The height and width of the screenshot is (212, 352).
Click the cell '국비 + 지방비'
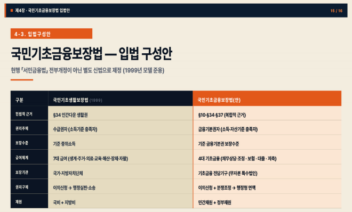click(x=121, y=201)
